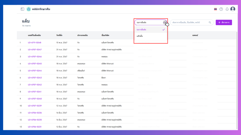Open lab order LO-6707-0241
Screen dimensions: 241x135
35,92
